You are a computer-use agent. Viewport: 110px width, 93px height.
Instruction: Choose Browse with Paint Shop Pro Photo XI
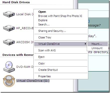coord(60,16)
